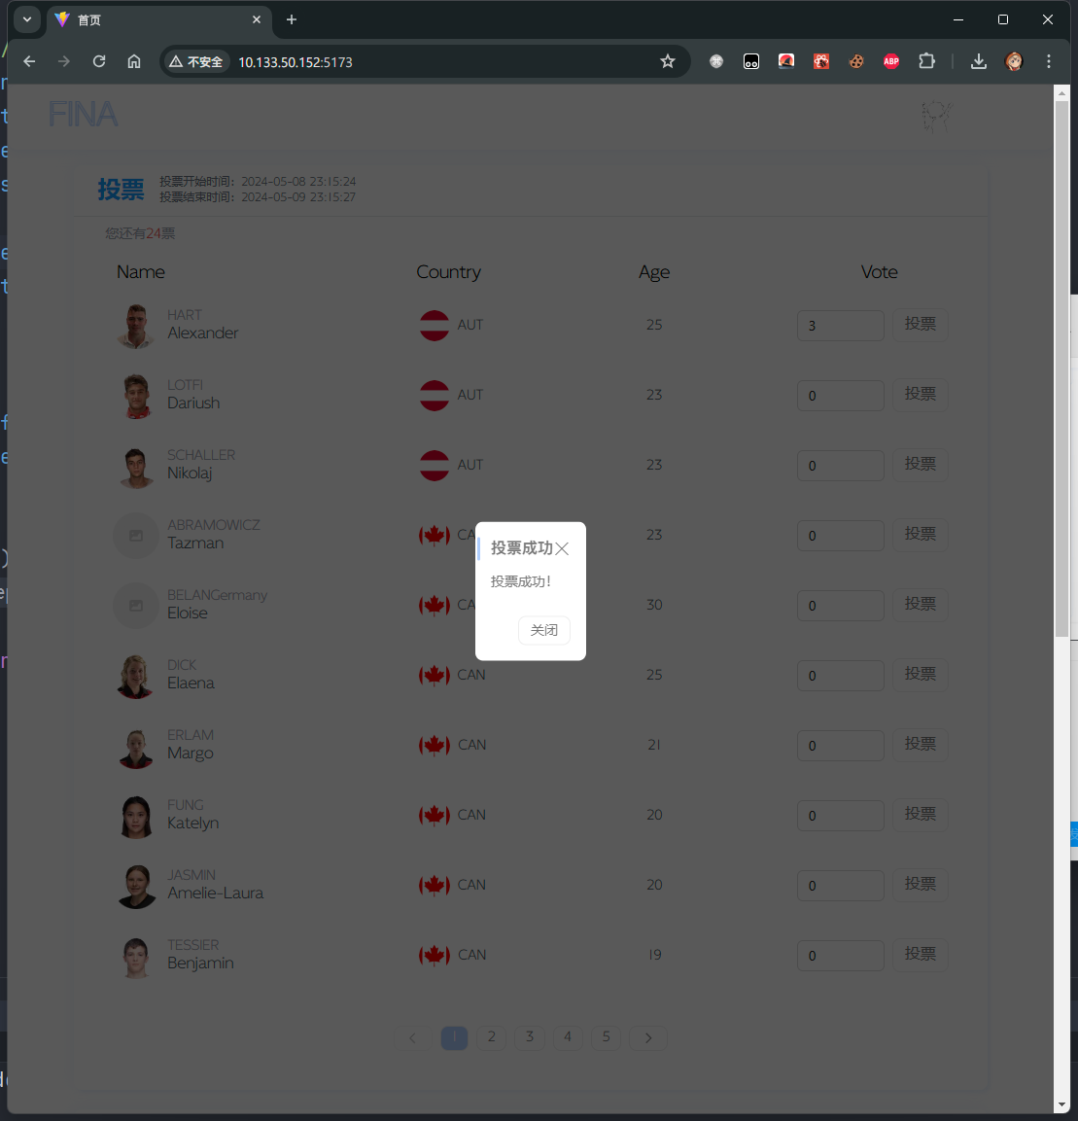Click vote input for HART Alexander
1078x1121 pixels.
[x=841, y=326]
